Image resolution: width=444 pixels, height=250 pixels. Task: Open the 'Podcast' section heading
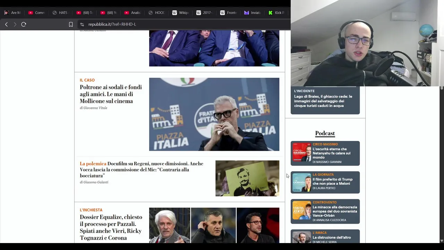coord(325,133)
